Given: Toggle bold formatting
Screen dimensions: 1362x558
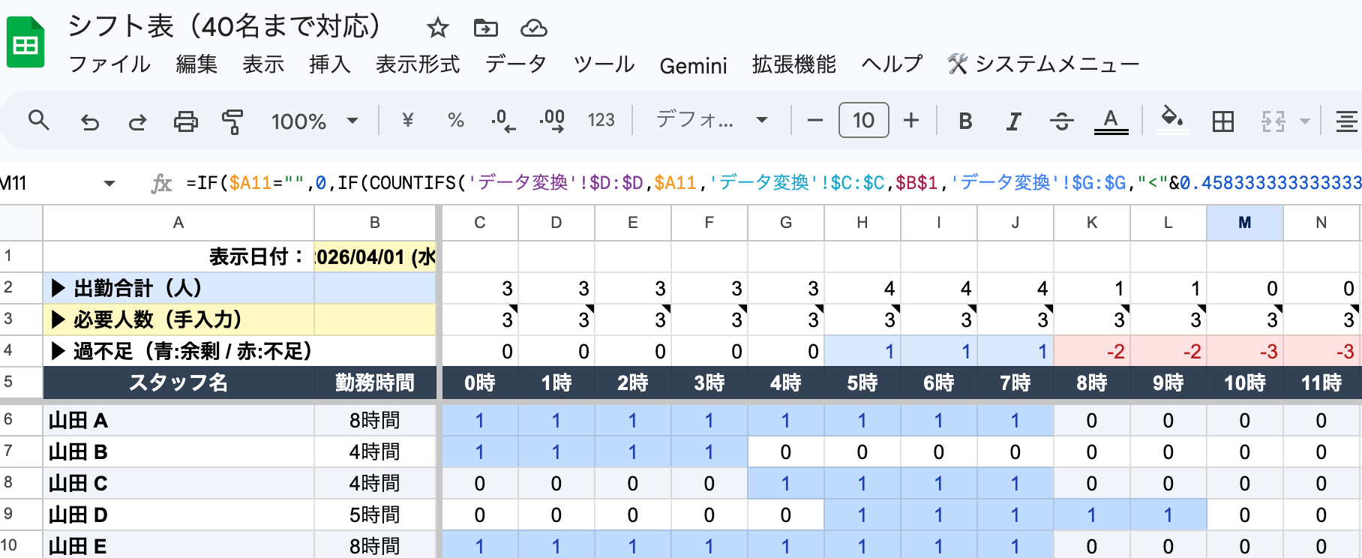Looking at the screenshot, I should pos(965,121).
